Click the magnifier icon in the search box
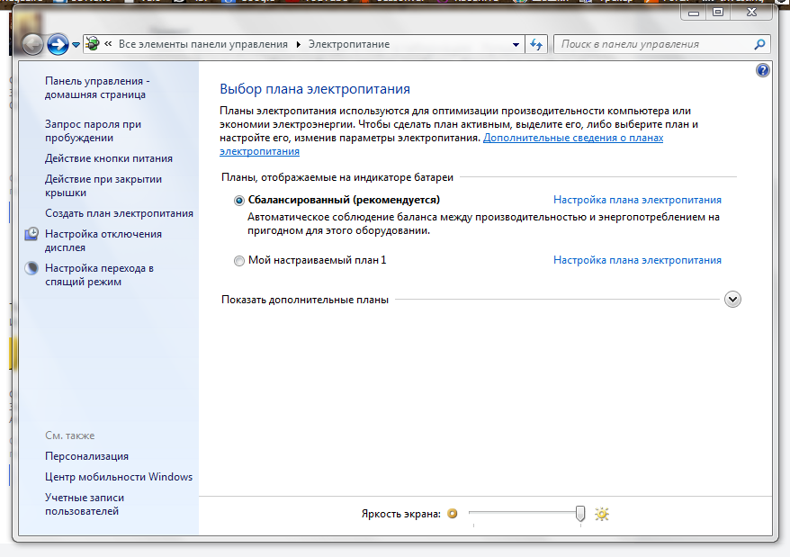 pos(759,44)
